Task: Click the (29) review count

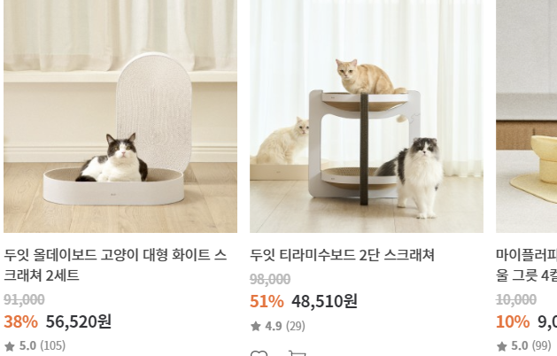Action: [x=296, y=326]
